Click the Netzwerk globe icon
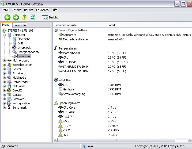This screenshot has height=149, width=192. pos(9,86)
